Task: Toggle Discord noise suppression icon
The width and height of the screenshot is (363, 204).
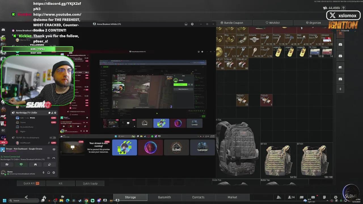Action: tap(48, 158)
